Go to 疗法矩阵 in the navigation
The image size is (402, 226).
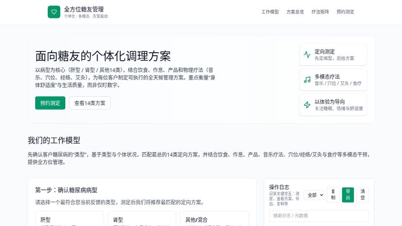click(x=320, y=12)
